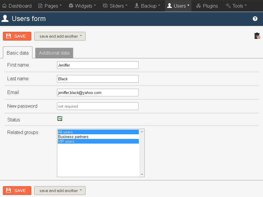
Task: Click the Sliders images icon
Action: click(x=105, y=6)
